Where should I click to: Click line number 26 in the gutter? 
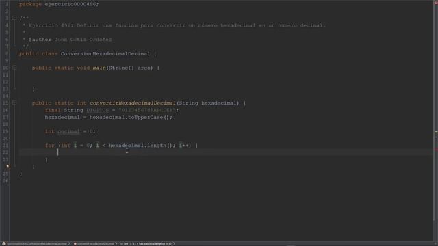click(x=5, y=180)
